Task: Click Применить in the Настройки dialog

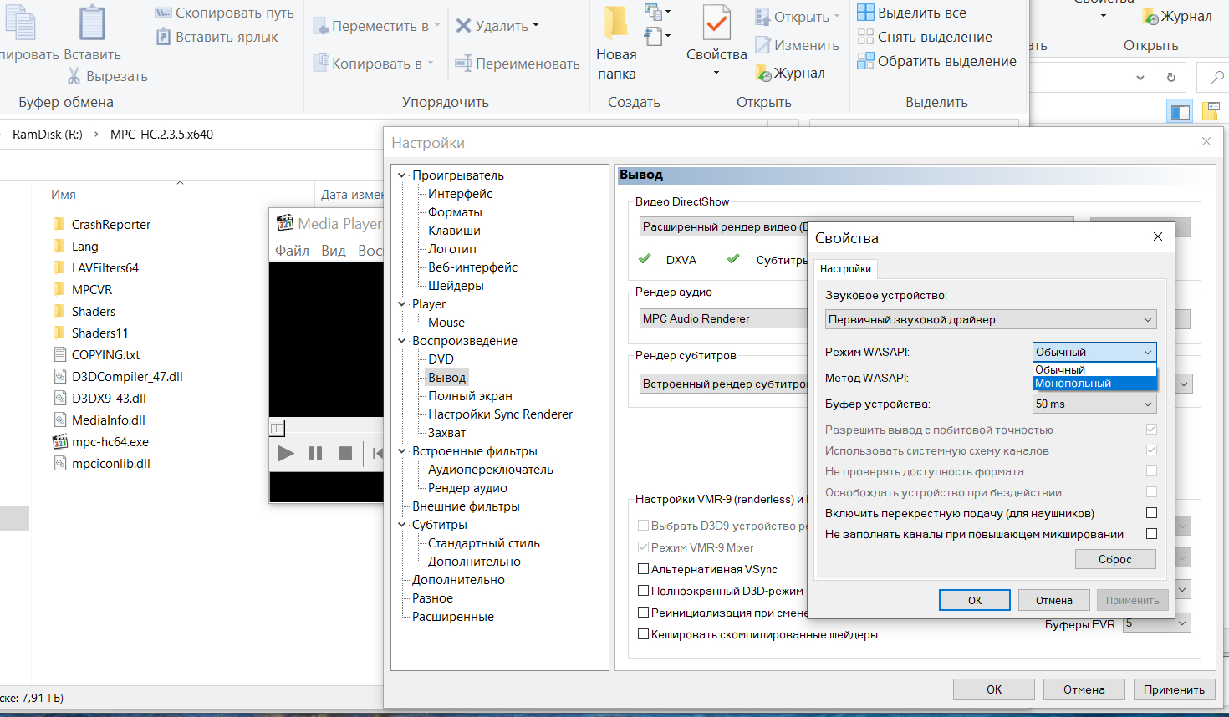Action: (1174, 689)
